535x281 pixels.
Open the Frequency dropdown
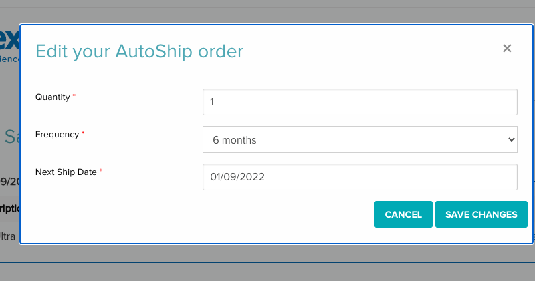360,139
